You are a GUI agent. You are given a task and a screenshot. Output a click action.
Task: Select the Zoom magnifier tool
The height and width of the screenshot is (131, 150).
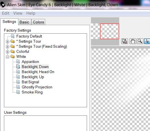tap(140, 41)
